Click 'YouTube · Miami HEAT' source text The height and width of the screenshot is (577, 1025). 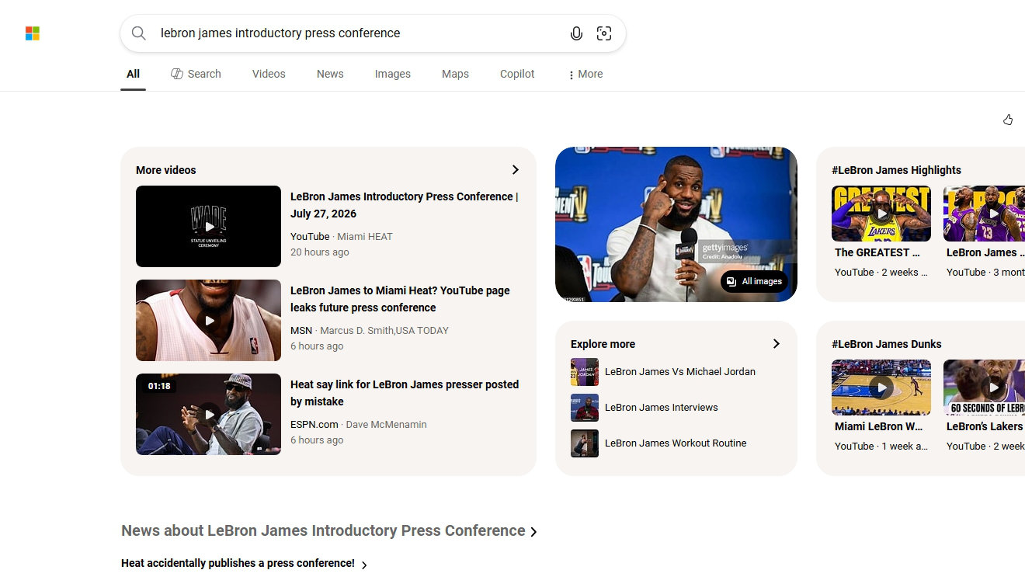tap(342, 237)
